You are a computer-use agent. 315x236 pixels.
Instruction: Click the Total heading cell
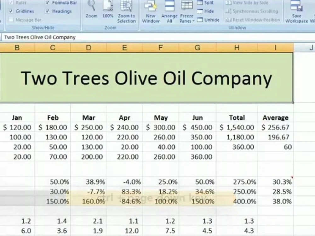[237, 118]
